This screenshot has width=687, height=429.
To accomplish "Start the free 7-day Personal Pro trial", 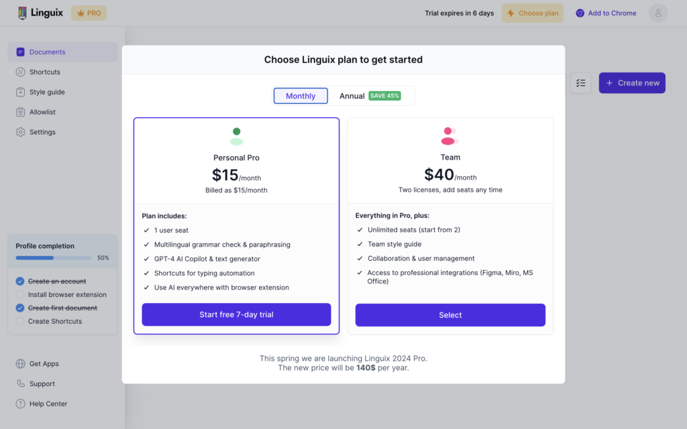I will pos(236,314).
